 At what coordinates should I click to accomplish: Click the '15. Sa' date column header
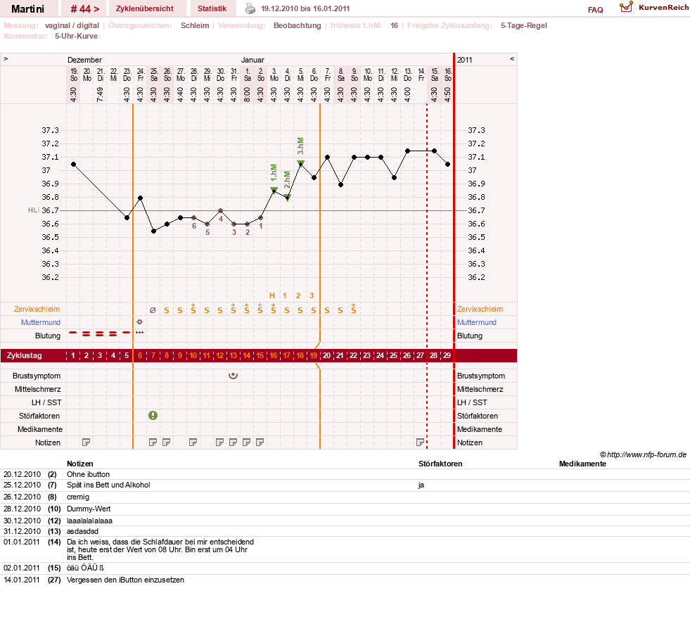[x=435, y=75]
